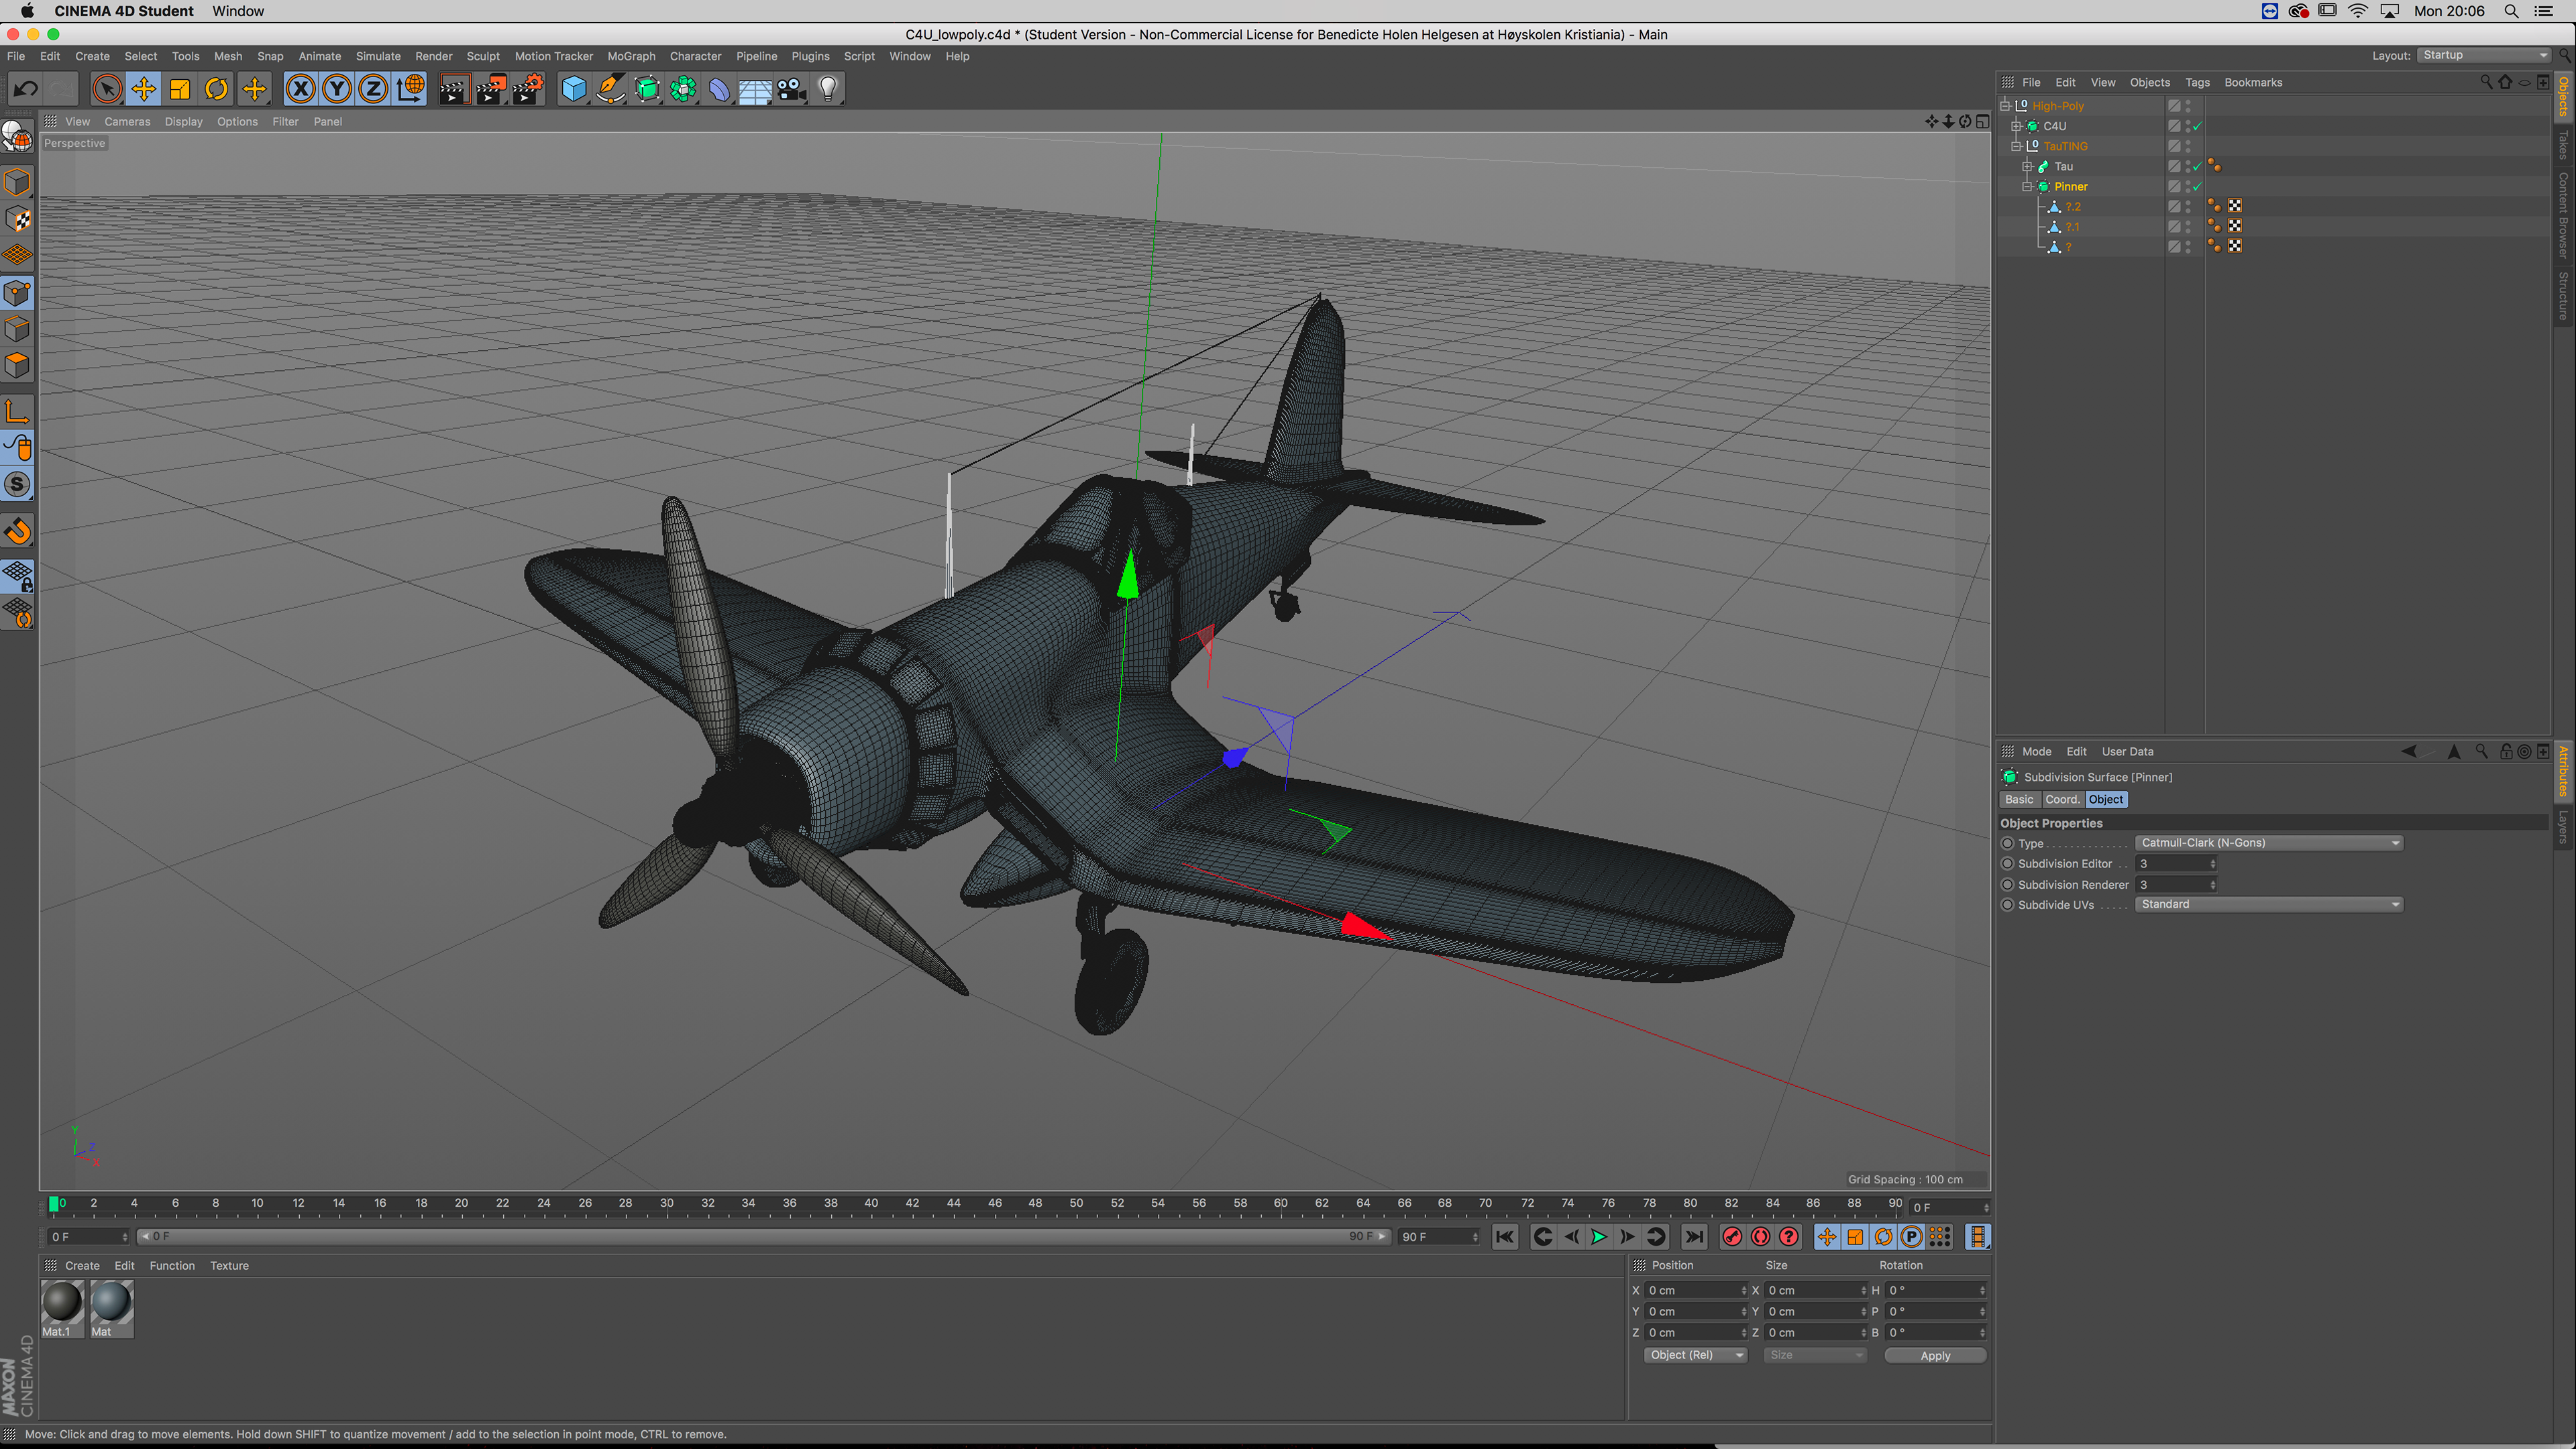Image resolution: width=2576 pixels, height=1449 pixels.
Task: Toggle X-axis lock button
Action: pyautogui.click(x=300, y=89)
